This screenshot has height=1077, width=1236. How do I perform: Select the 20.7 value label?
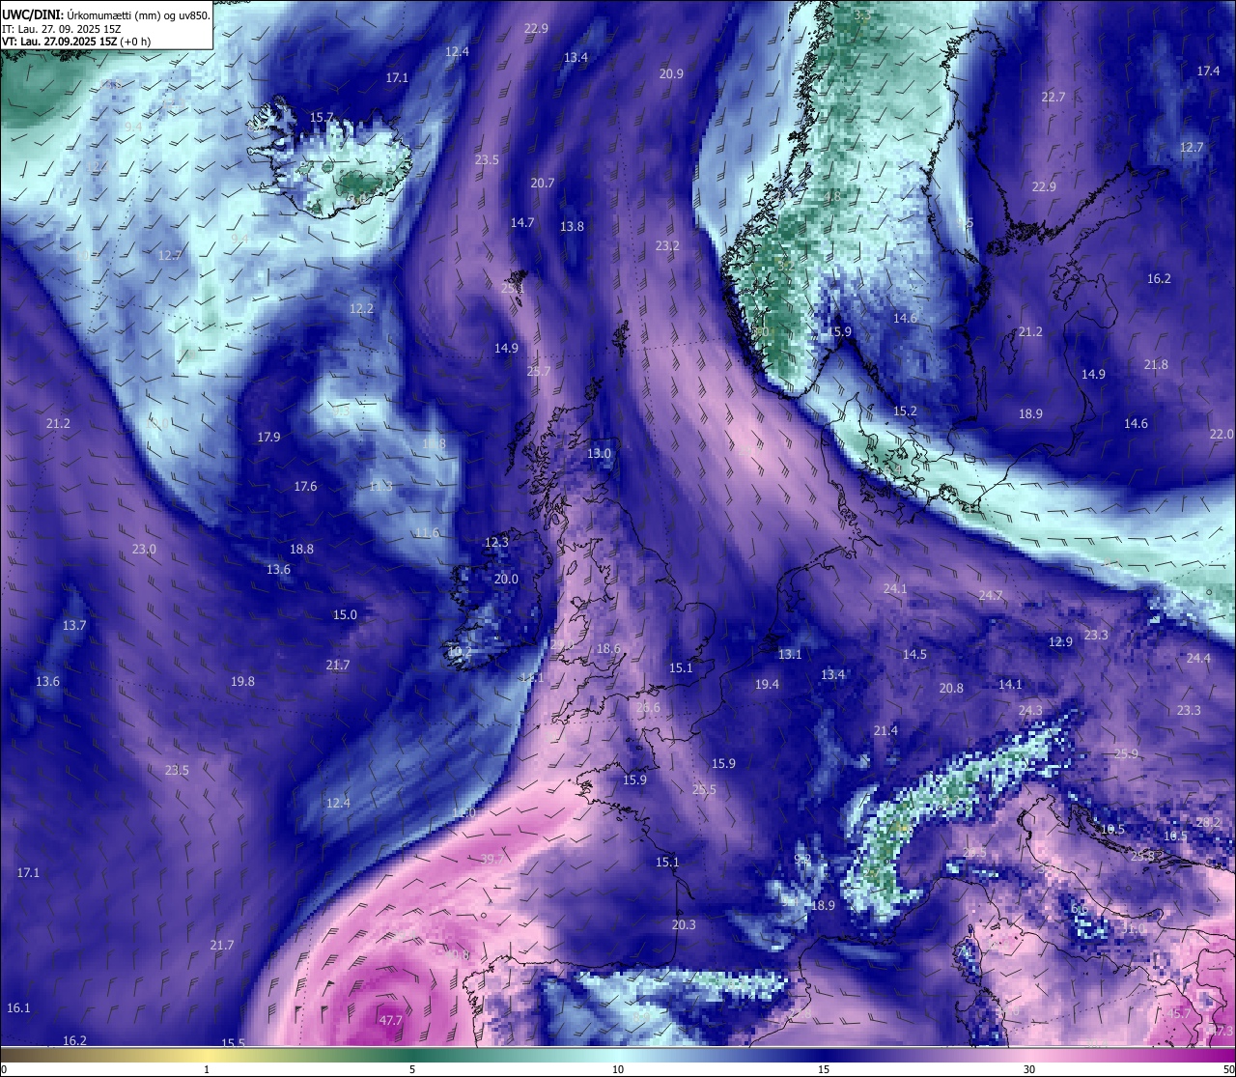543,183
